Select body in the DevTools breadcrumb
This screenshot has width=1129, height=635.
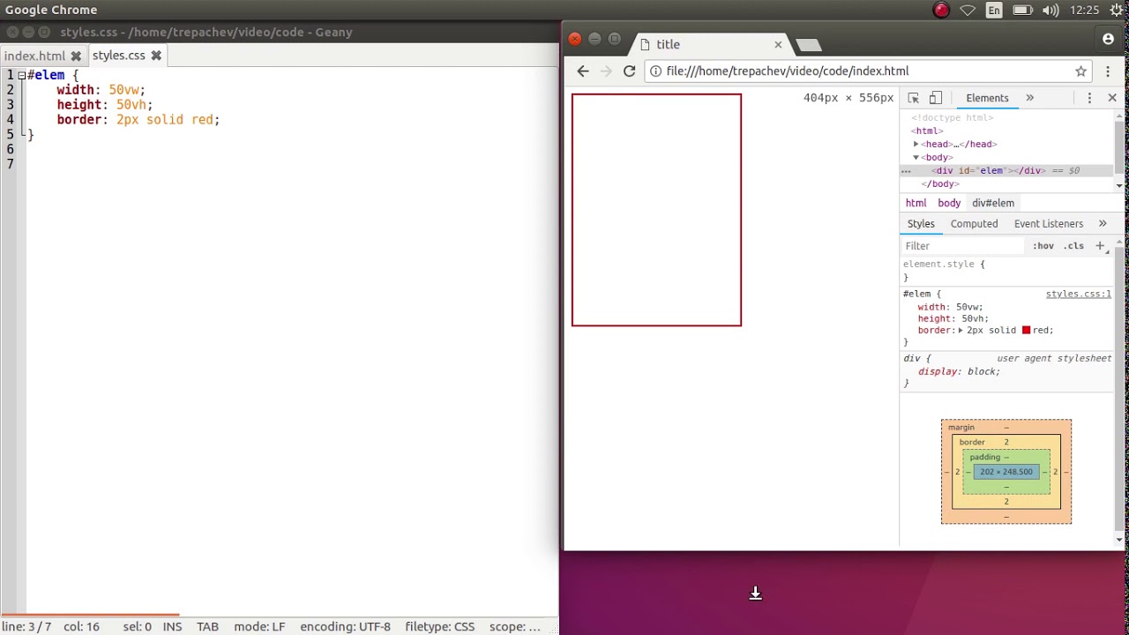[x=949, y=203]
